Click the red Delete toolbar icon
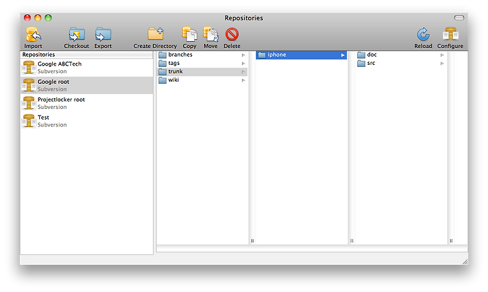Screen dimensions: 488x292 (232, 34)
